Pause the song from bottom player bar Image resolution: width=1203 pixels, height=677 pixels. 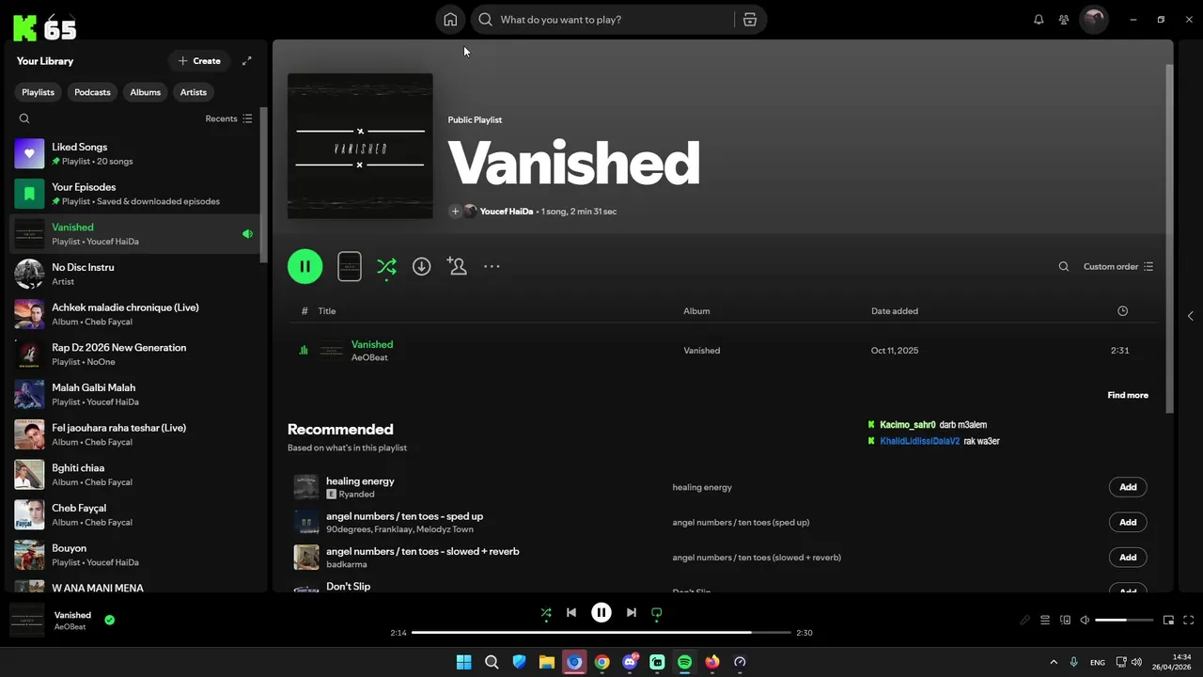(x=601, y=613)
